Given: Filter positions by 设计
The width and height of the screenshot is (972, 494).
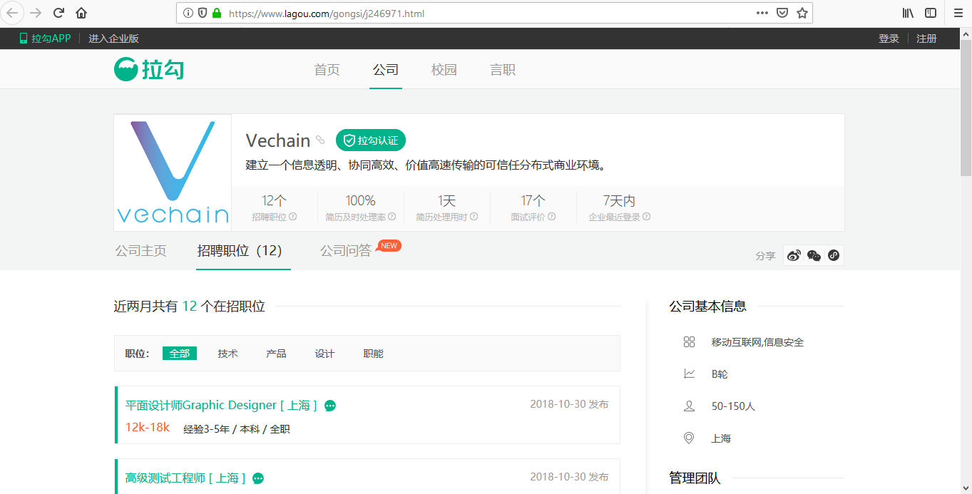Looking at the screenshot, I should point(325,354).
